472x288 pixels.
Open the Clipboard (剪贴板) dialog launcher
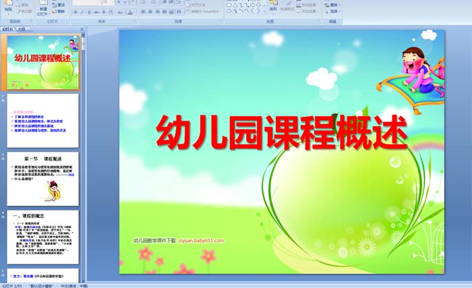coord(32,21)
